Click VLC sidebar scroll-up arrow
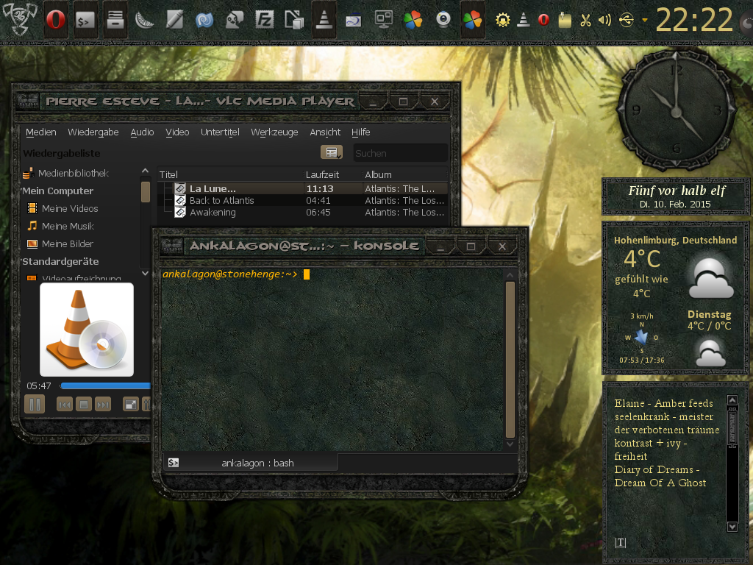 coord(145,171)
